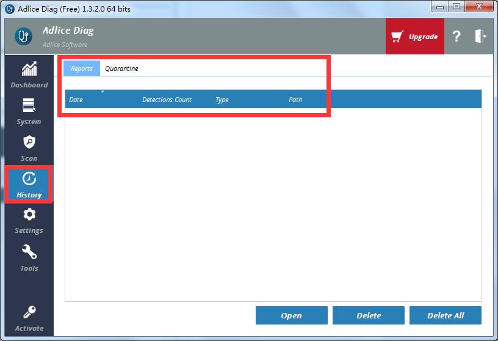Viewport: 498px width, 341px height.
Task: Click the Activate key icon
Action: click(29, 312)
